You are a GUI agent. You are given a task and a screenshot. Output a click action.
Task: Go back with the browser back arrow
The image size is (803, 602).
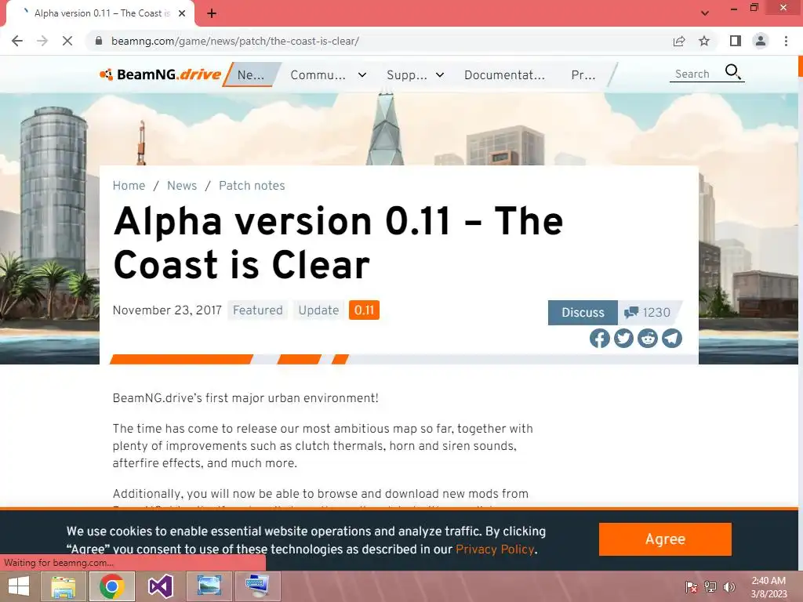17,41
